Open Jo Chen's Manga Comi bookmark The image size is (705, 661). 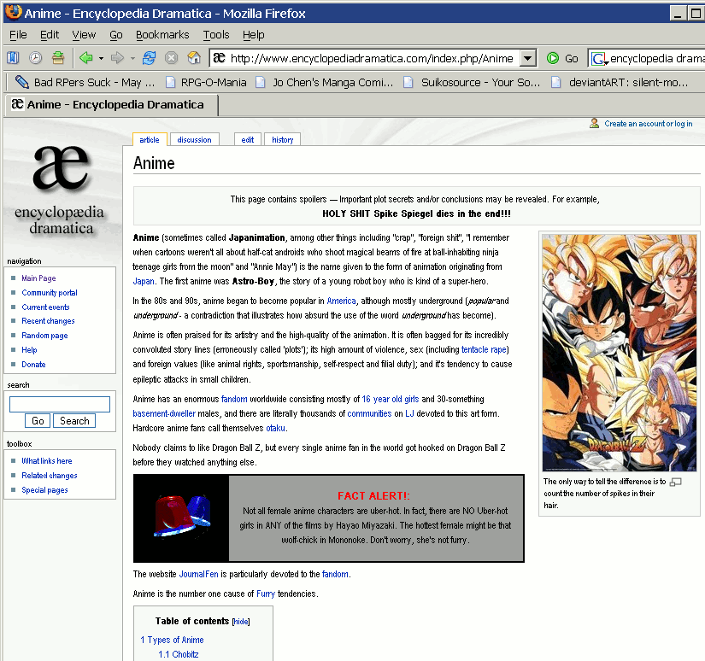tap(325, 82)
